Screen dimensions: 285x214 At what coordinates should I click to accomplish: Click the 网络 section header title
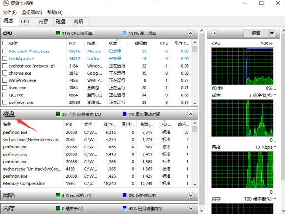9,195
